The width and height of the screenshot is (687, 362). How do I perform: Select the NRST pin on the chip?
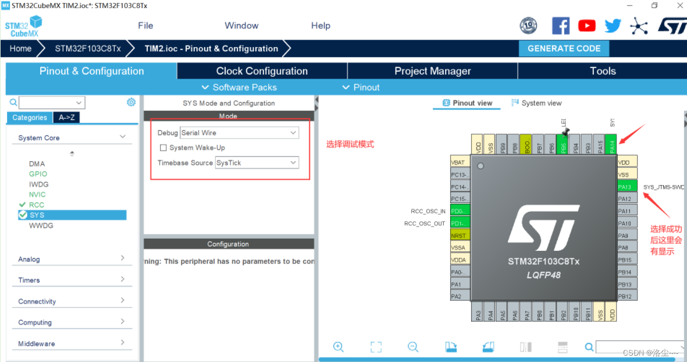coord(460,235)
